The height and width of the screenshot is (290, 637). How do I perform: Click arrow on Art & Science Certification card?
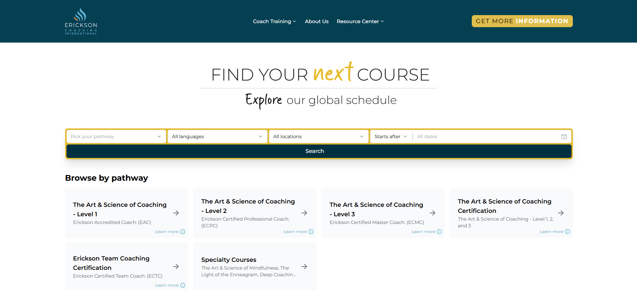click(561, 213)
